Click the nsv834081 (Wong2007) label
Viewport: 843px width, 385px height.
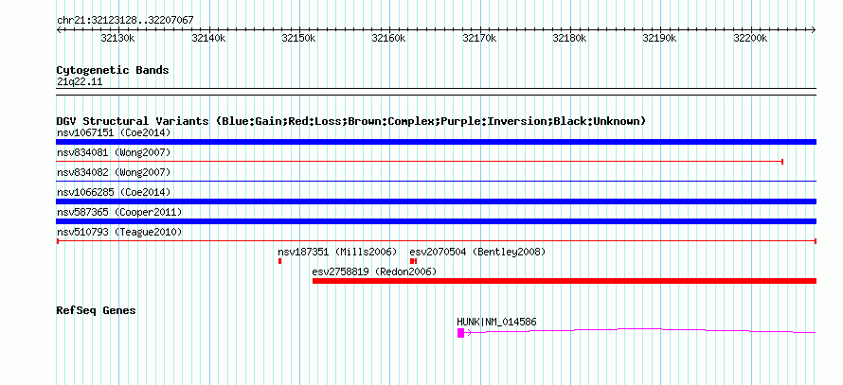click(x=114, y=153)
